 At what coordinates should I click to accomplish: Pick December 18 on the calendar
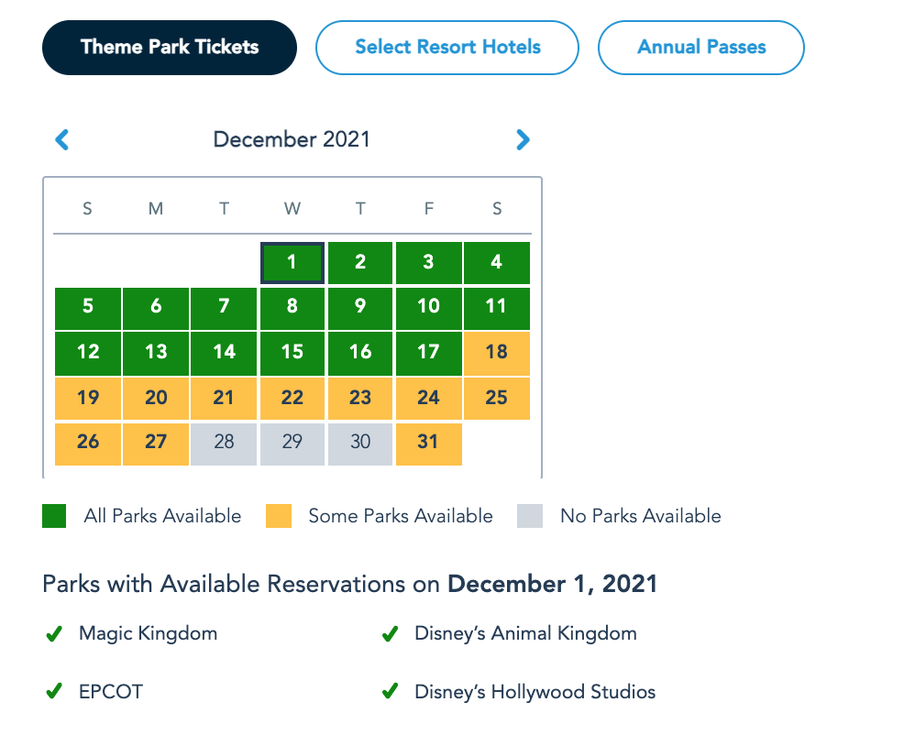coord(497,353)
